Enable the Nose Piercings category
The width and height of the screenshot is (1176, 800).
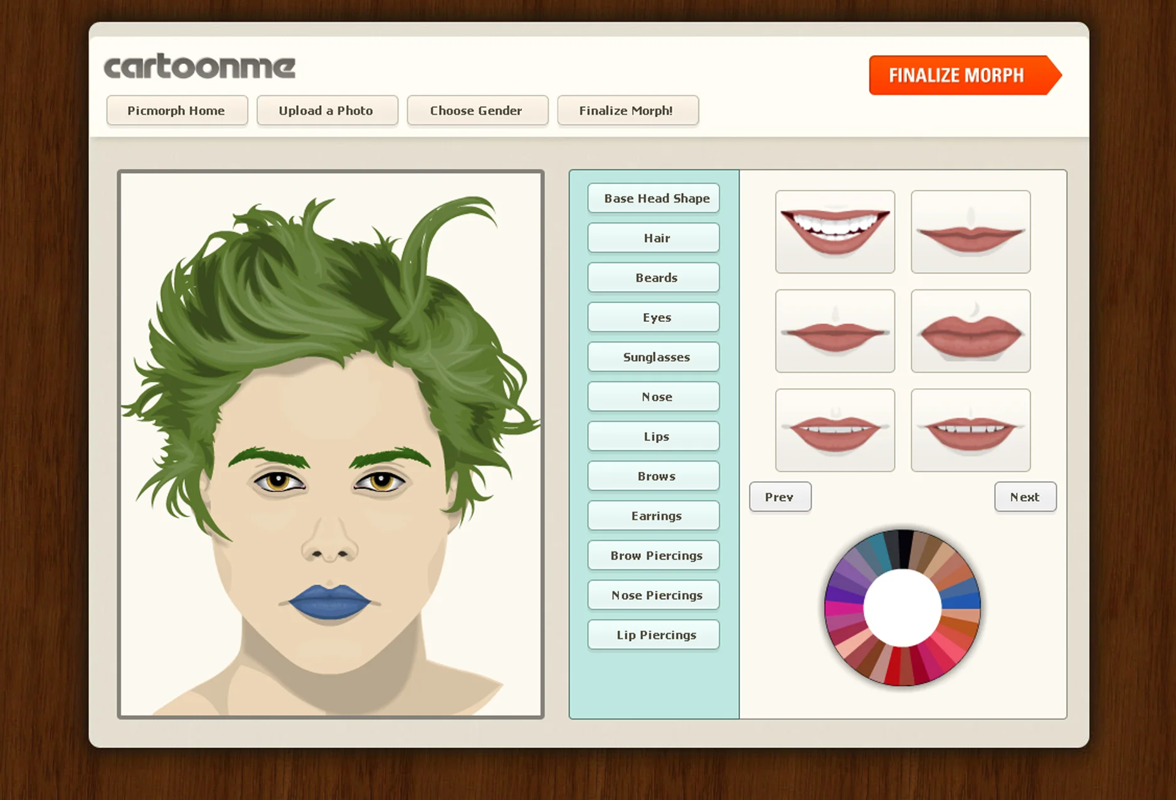coord(653,595)
